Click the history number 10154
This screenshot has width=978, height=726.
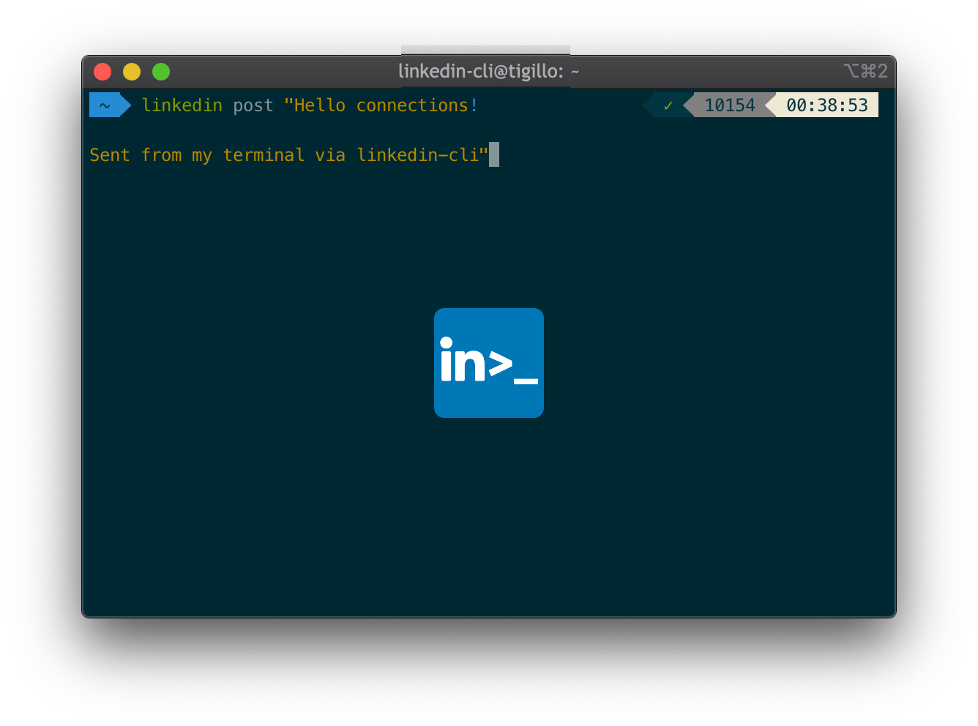730,105
